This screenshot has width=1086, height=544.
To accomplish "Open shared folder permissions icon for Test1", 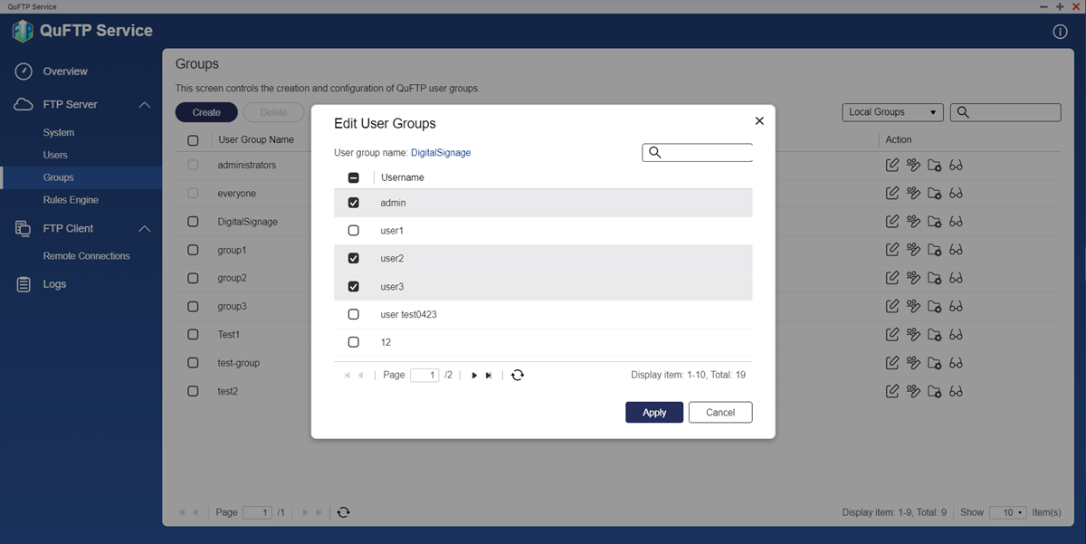I will click(x=934, y=335).
